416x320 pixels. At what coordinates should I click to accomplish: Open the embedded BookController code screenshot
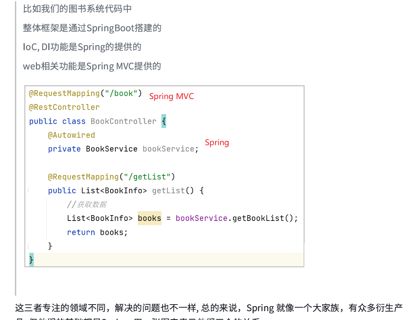tap(164, 176)
